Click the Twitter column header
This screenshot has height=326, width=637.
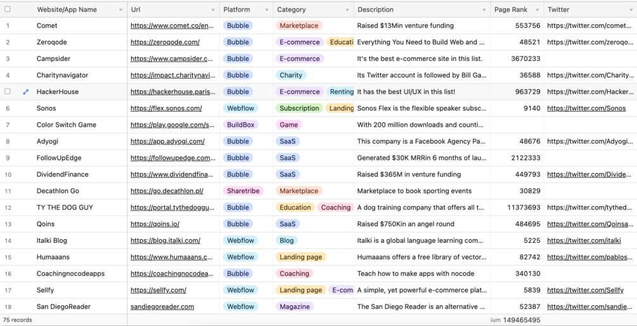[x=558, y=10]
